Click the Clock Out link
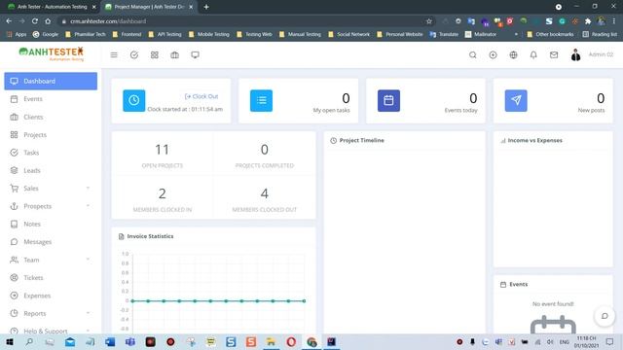Viewport: 623px width, 350px height. click(x=202, y=96)
